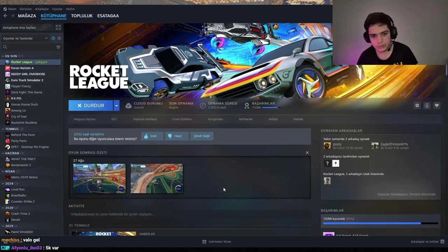Open game settings gear icon

tap(417, 105)
